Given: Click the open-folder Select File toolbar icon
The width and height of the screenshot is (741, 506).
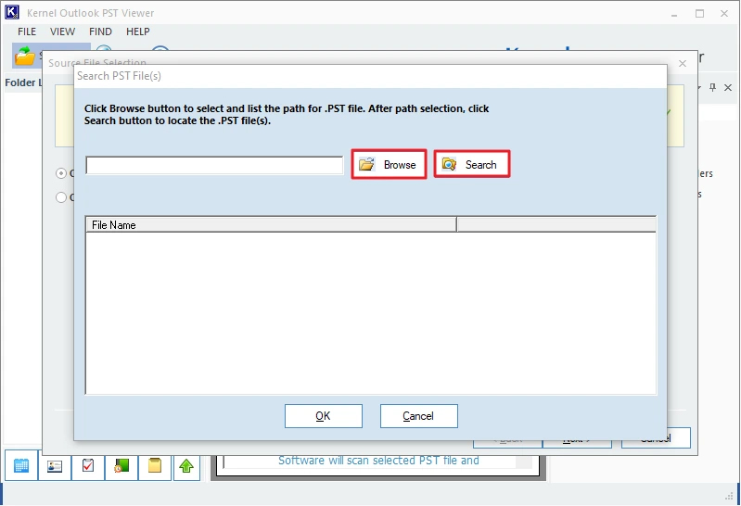Looking at the screenshot, I should [x=24, y=56].
